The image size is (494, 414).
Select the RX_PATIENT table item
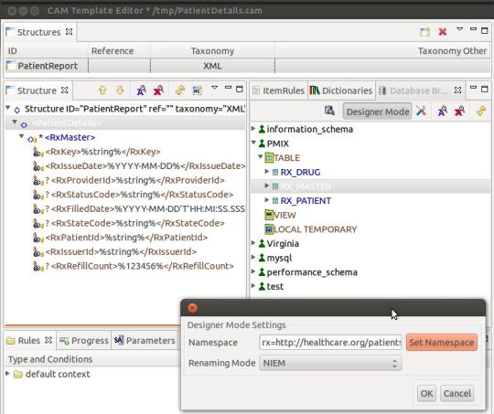(x=306, y=200)
